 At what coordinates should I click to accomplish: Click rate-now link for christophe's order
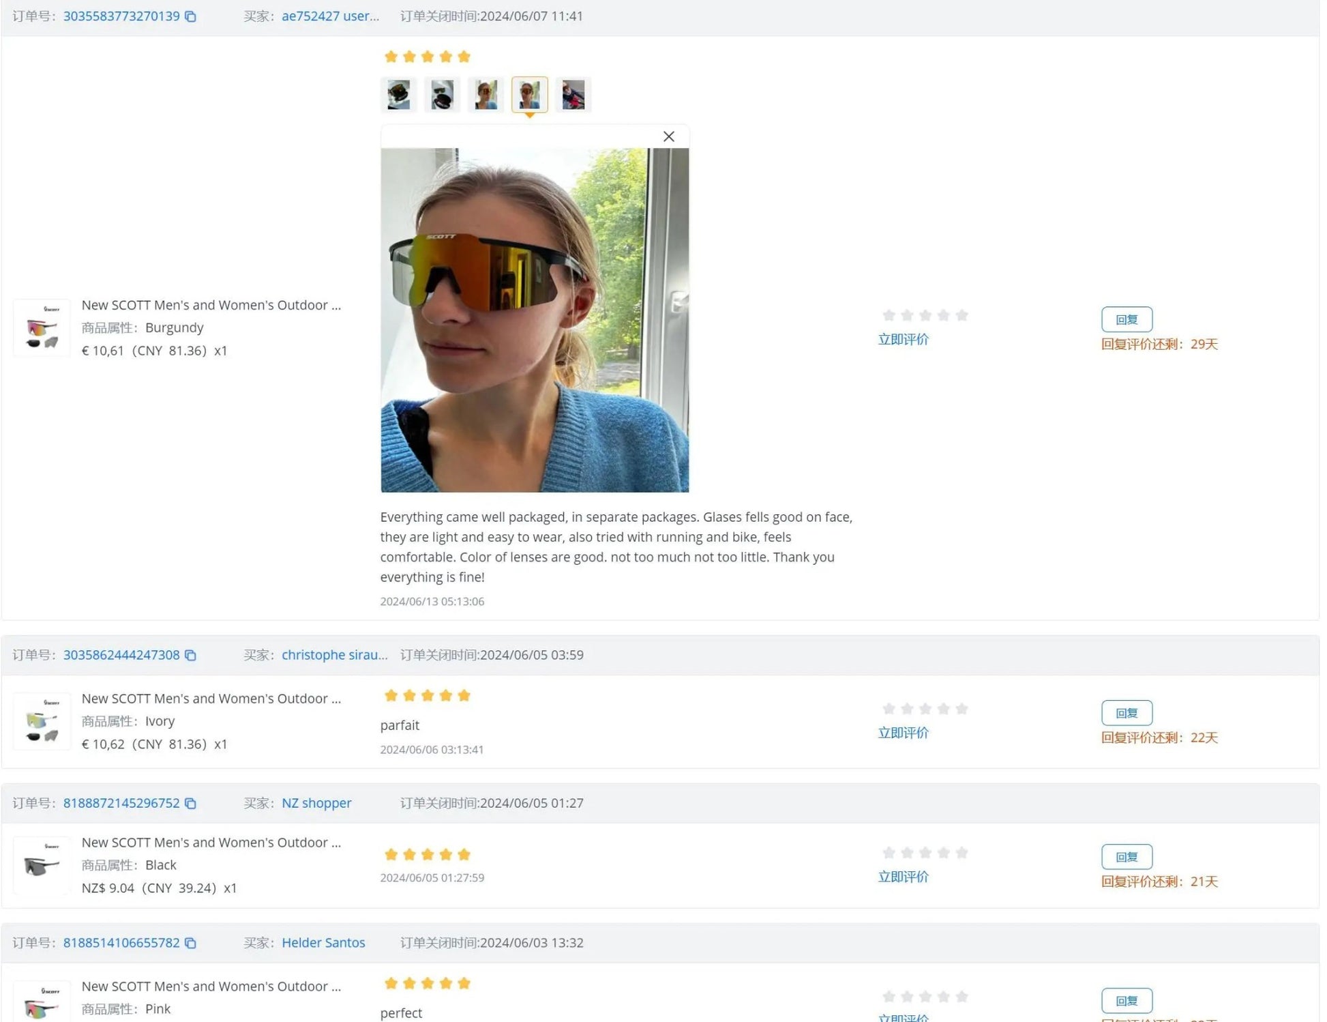click(903, 733)
